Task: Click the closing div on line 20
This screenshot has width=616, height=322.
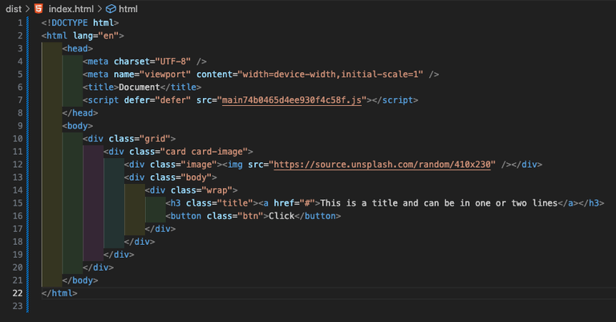Action: [x=98, y=267]
